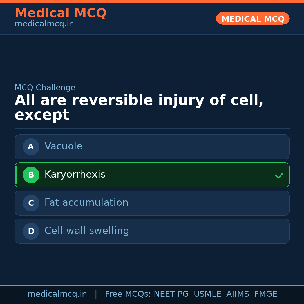Image resolution: width=304 pixels, height=304 pixels.
Task: Click the Medical MCQ header logo text
Action: click(x=61, y=13)
